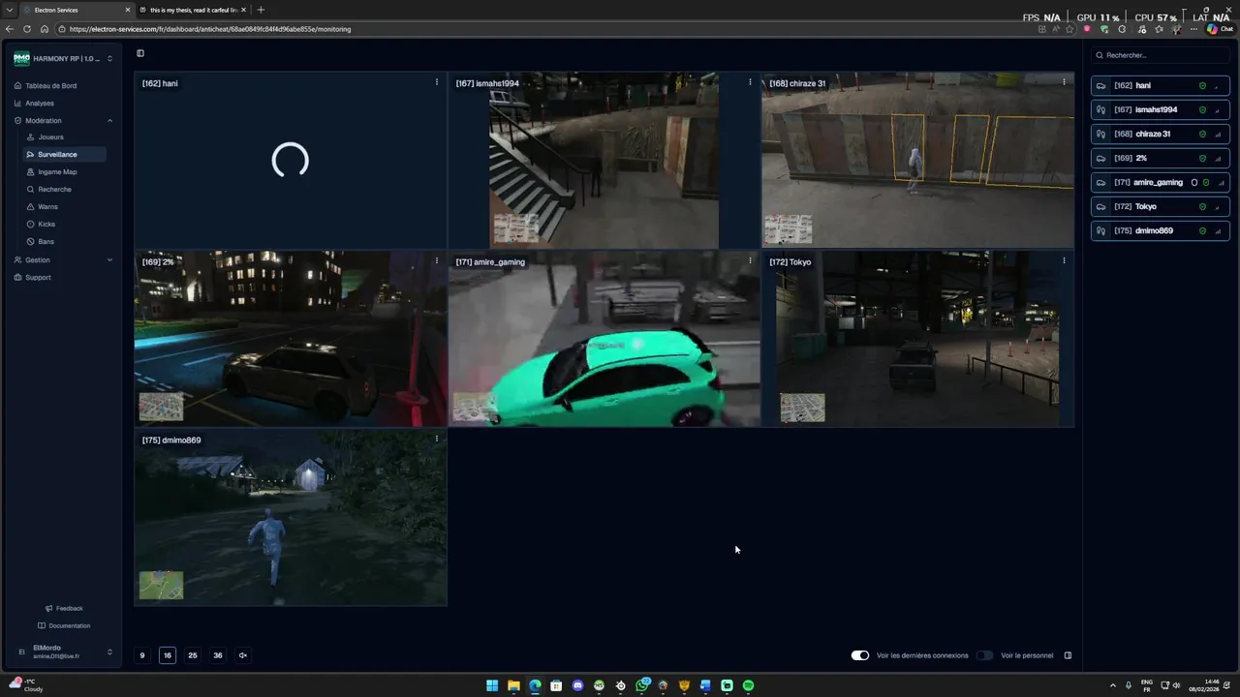The width and height of the screenshot is (1240, 697).
Task: Open options menu for [162] hani stream
Action: [437, 82]
